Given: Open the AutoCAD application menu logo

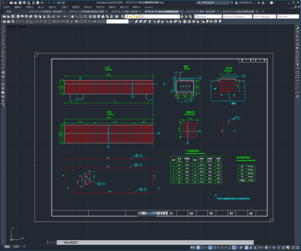Looking at the screenshot, I should click(3, 3).
